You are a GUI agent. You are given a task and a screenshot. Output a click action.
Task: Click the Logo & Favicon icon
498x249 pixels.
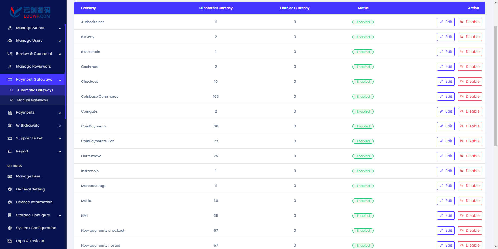(x=10, y=241)
